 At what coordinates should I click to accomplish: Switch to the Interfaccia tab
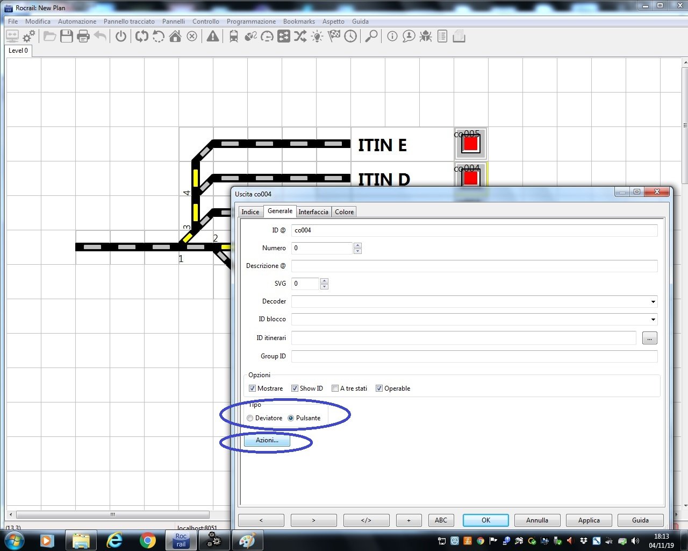click(x=313, y=212)
